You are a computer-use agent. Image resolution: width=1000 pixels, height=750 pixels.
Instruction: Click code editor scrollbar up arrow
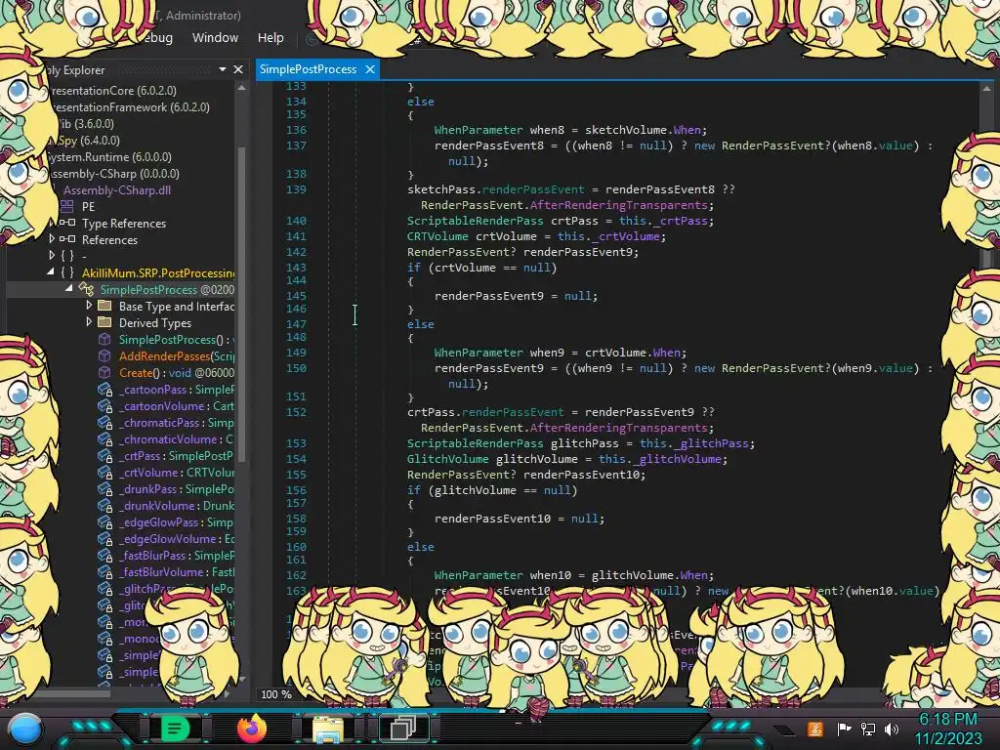coord(986,88)
